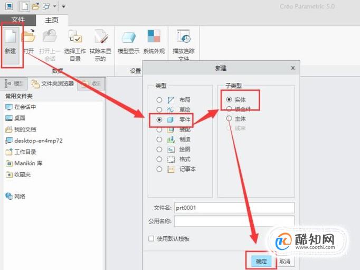This screenshot has width=360, height=270.
Task: Expand the windows icon dropdown arrow
Action: [x=54, y=6]
